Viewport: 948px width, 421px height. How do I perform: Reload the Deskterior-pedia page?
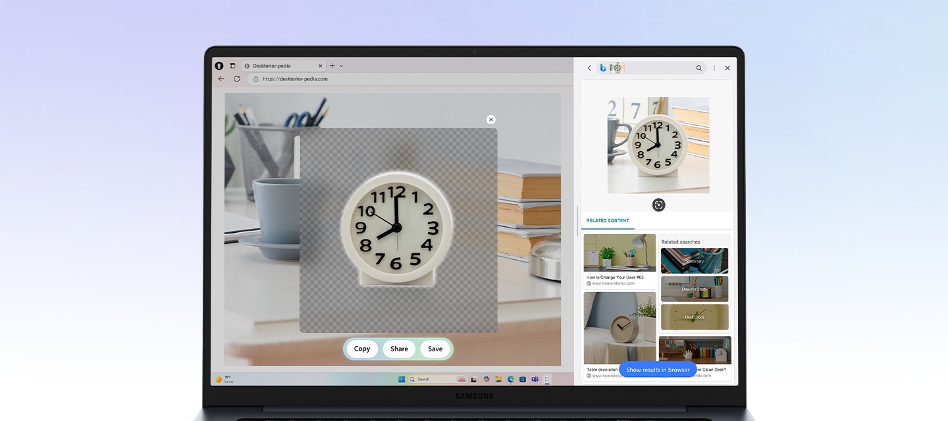237,79
